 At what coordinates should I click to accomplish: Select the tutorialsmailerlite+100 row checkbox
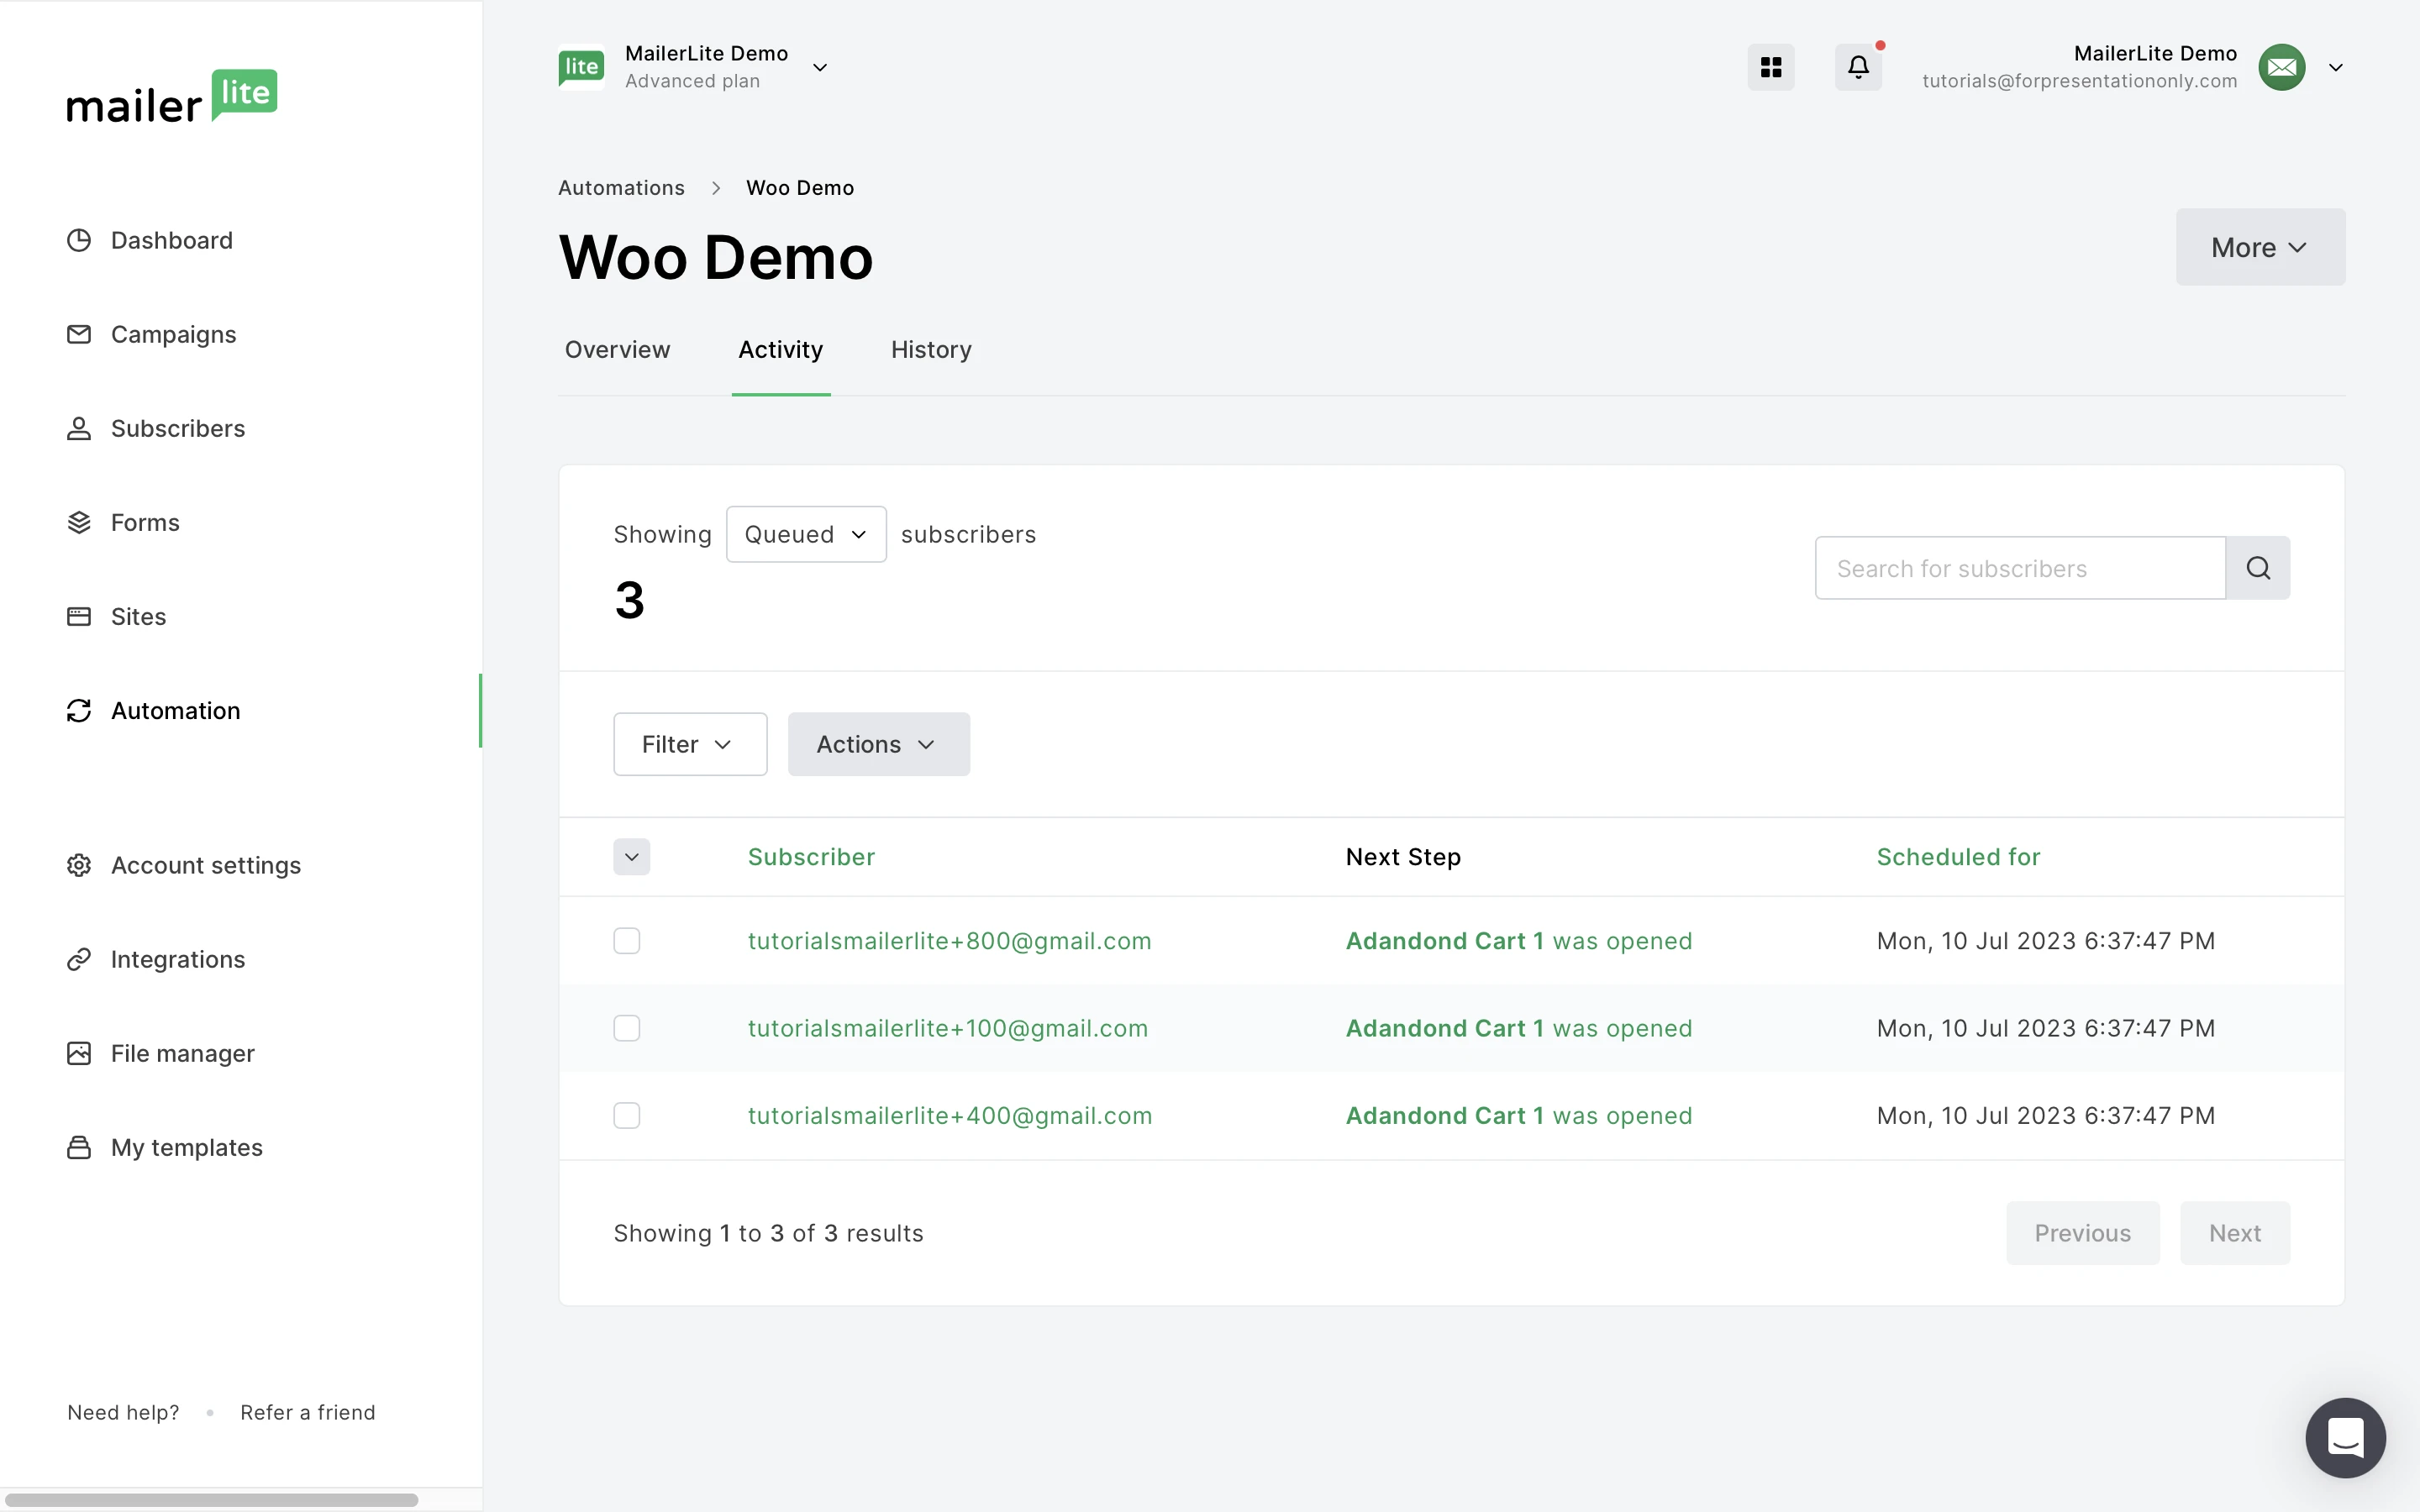click(627, 1028)
